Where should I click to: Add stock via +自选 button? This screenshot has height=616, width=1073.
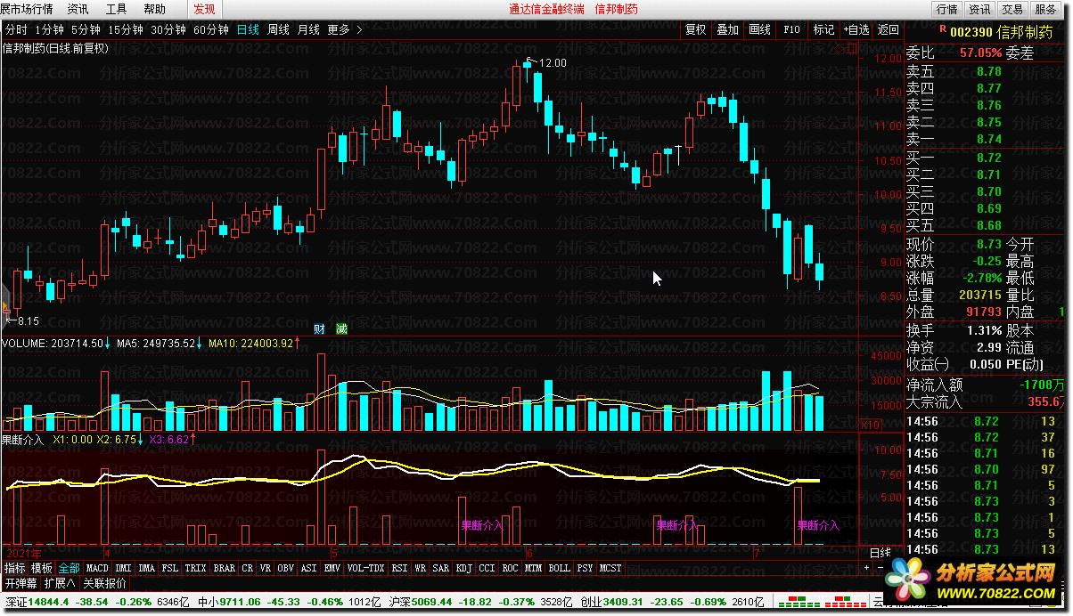coord(856,29)
